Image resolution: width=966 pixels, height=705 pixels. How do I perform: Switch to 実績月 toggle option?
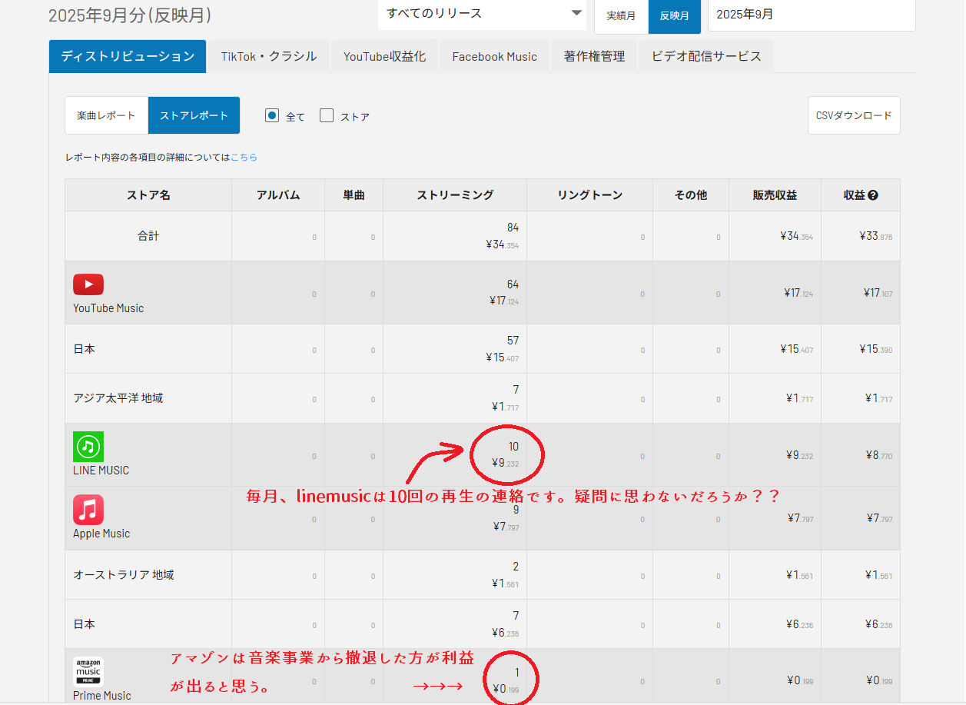(621, 15)
